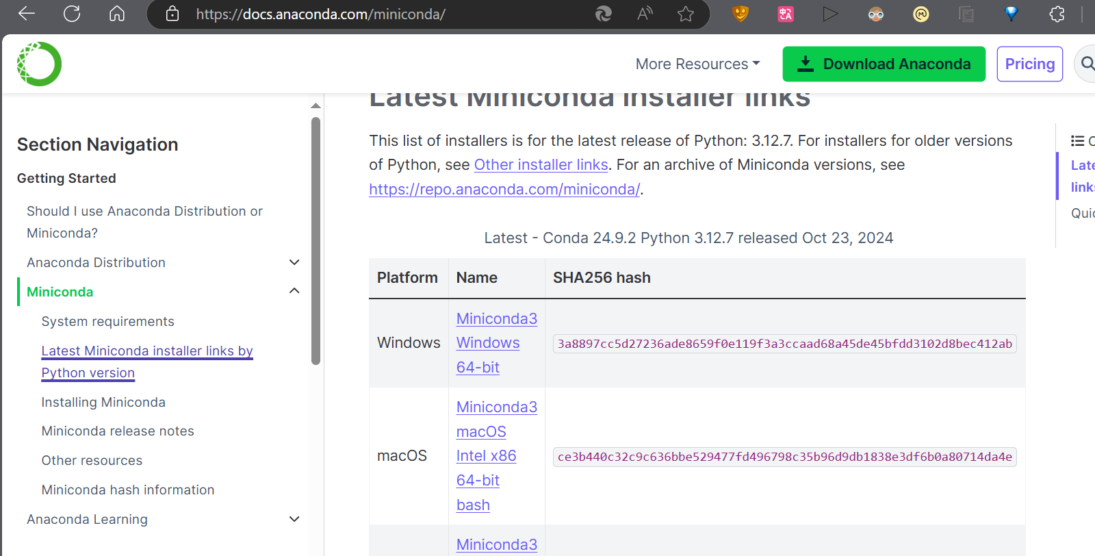Click the Download Anaconda button
The height and width of the screenshot is (556, 1095).
coord(884,64)
